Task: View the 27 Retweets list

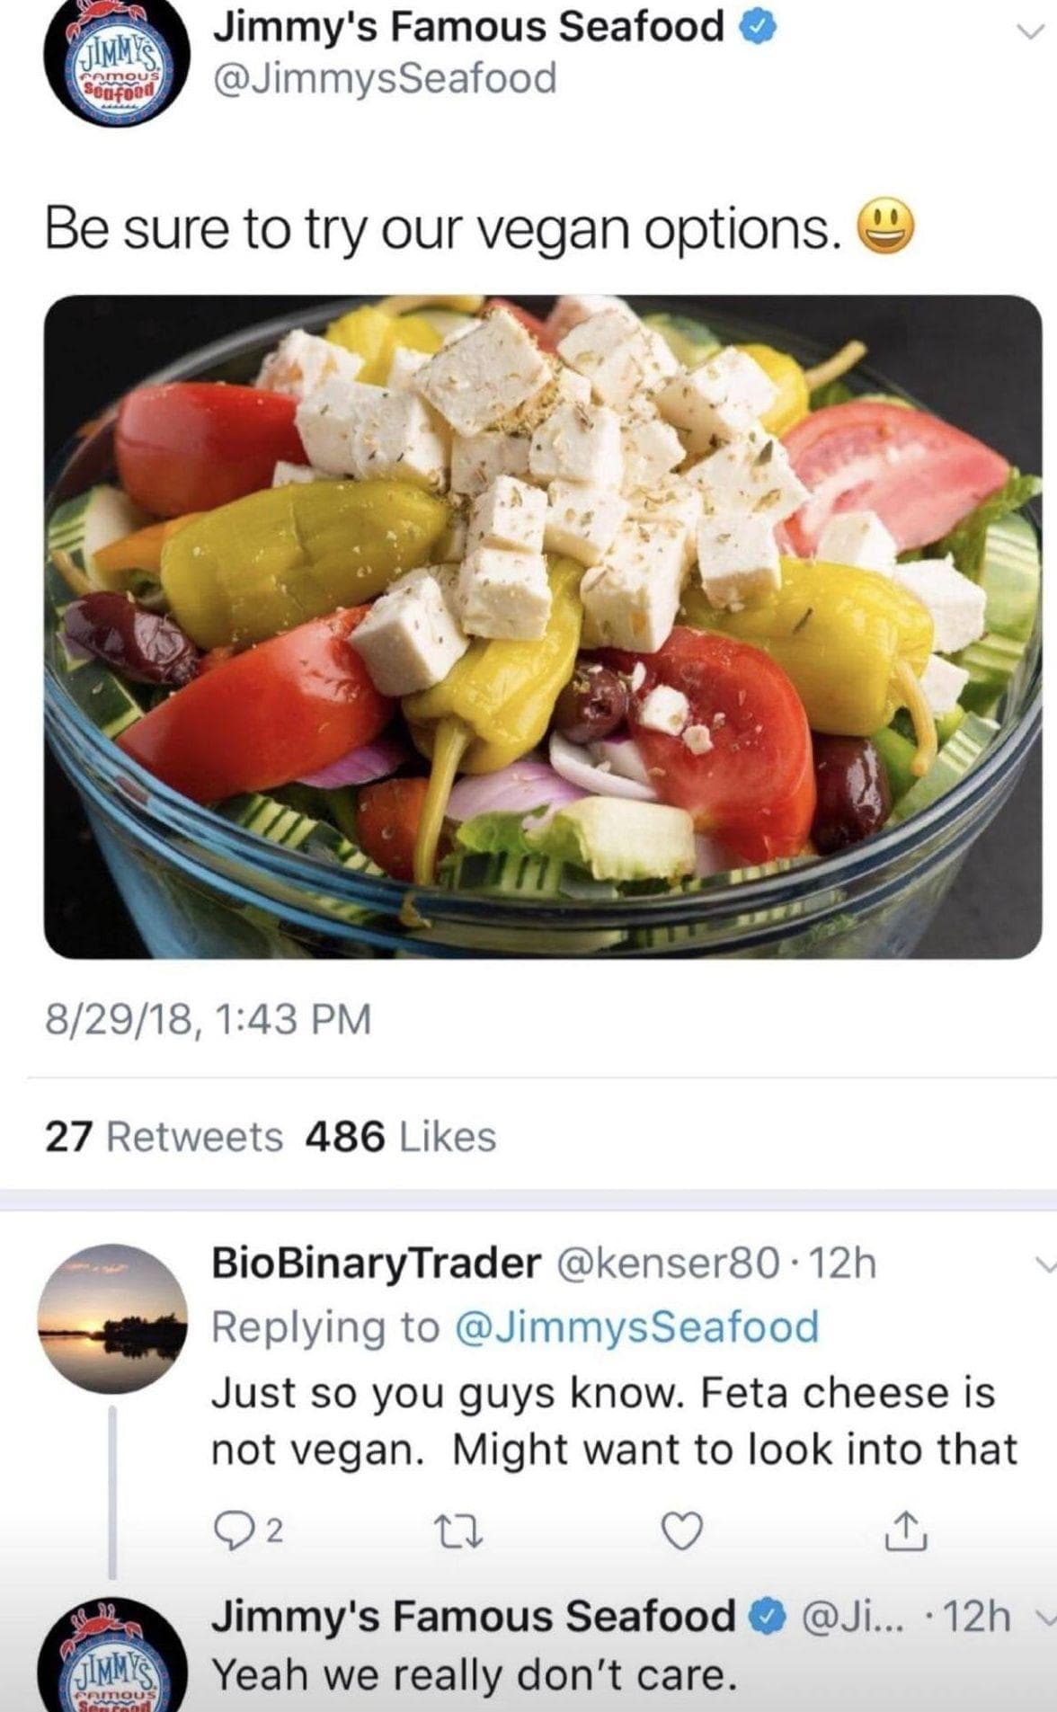Action: click(164, 1137)
